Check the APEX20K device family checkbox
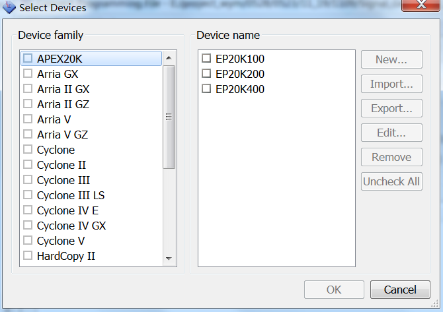 [28, 58]
